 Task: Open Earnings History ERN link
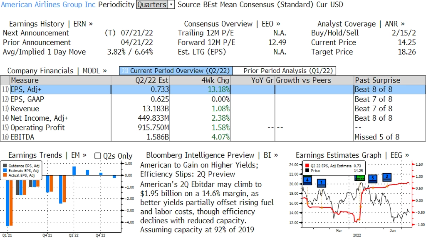51,24
